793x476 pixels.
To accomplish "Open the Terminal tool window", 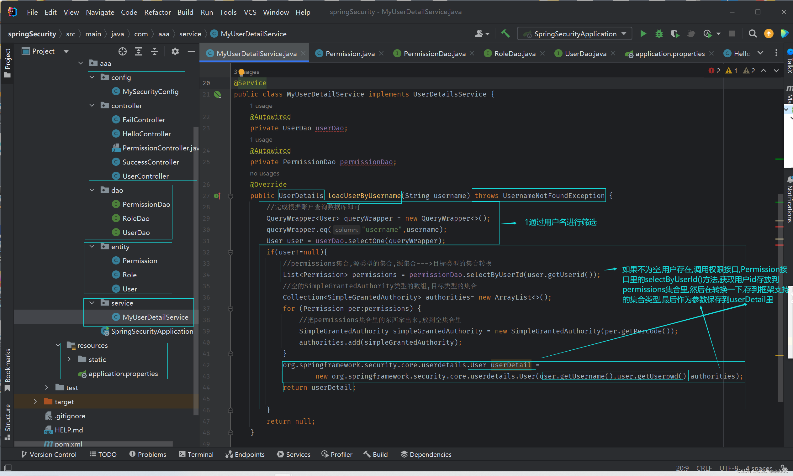I will click(x=196, y=454).
